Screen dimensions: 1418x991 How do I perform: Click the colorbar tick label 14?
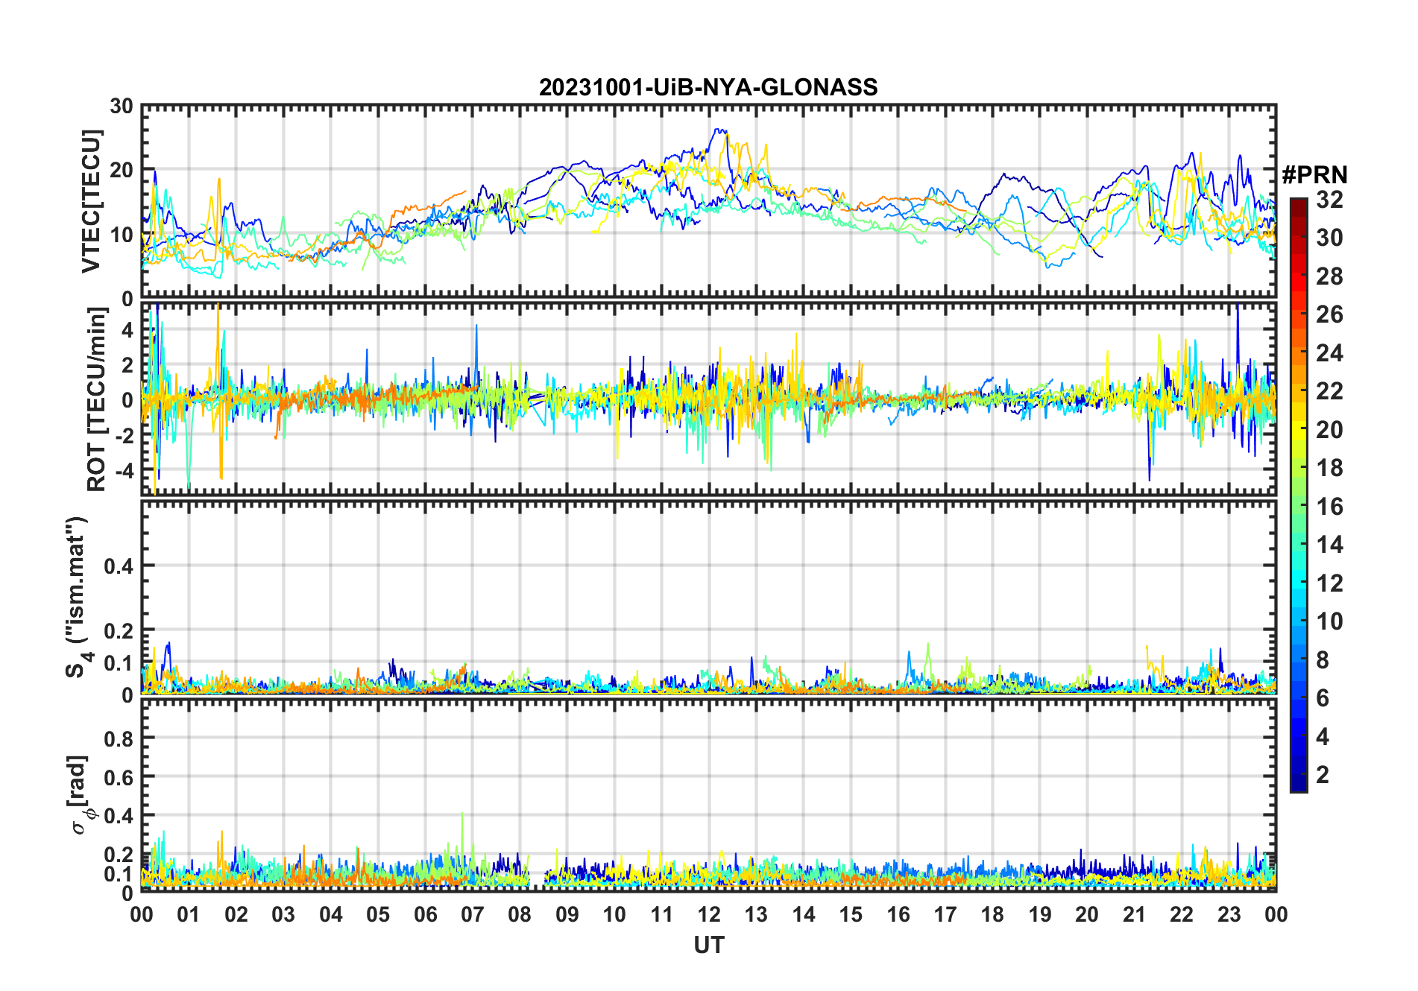[x=1329, y=545]
